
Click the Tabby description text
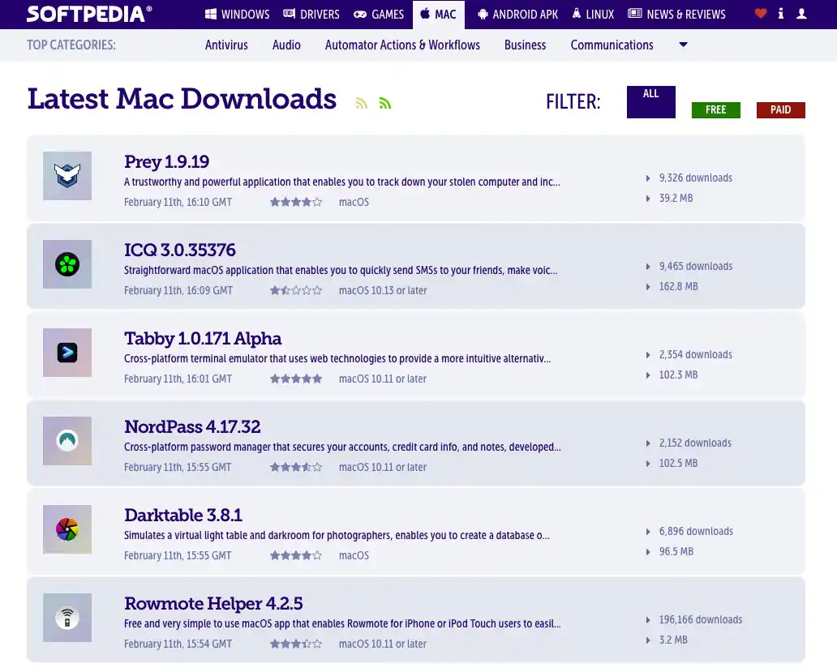click(x=337, y=359)
